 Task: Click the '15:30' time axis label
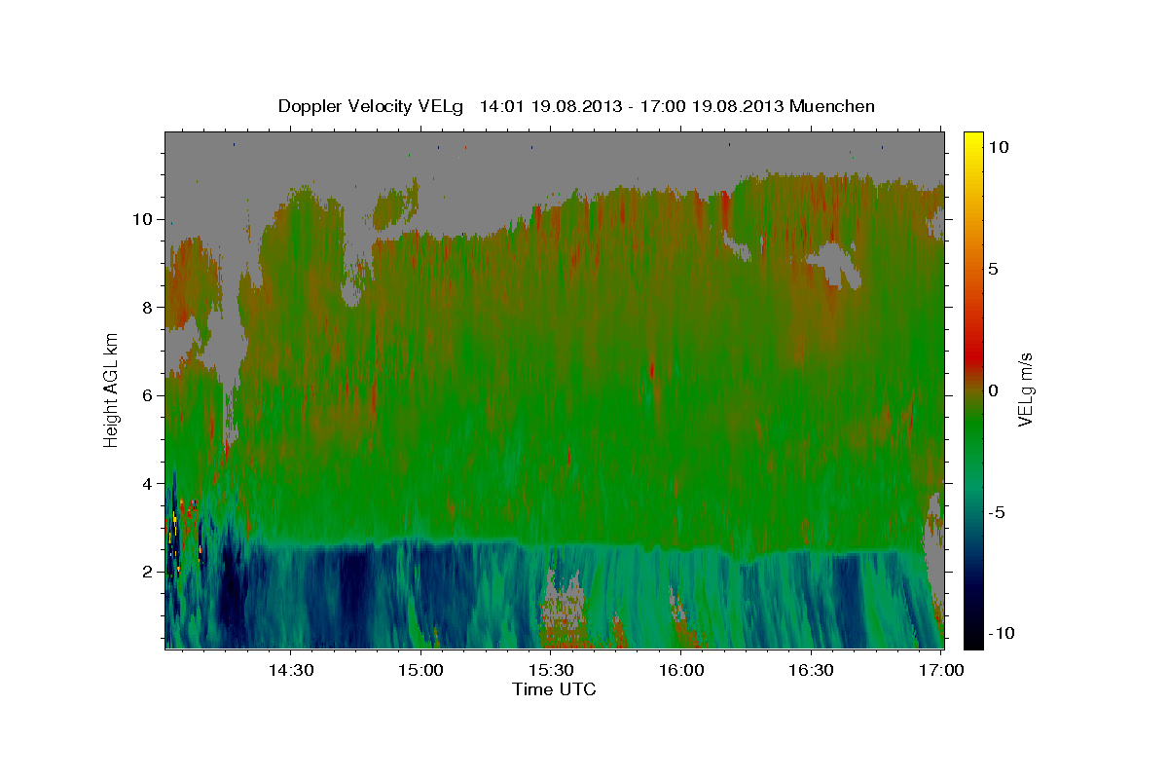tap(552, 670)
